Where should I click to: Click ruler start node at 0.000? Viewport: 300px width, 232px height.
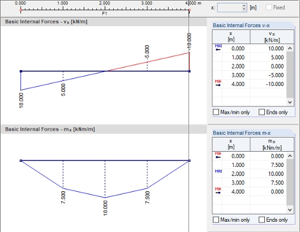(21, 10)
